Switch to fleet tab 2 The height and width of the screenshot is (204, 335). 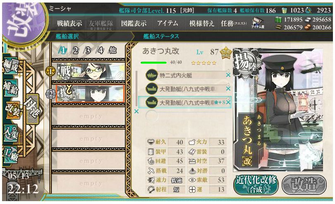pos(75,50)
